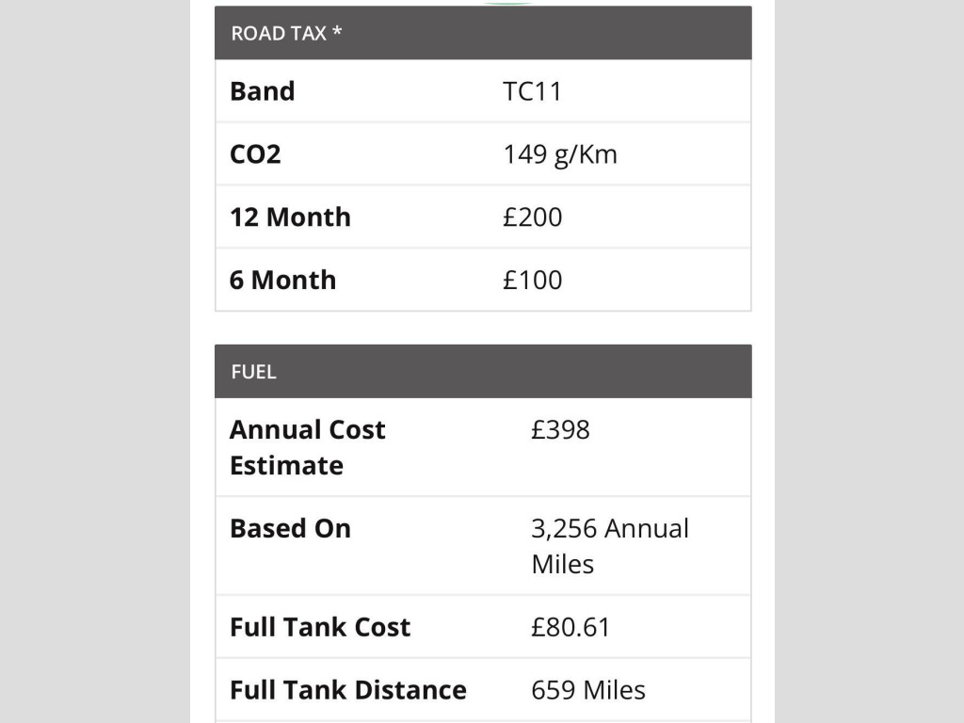Click the 659 Miles distance value
The height and width of the screenshot is (723, 964).
tap(588, 690)
